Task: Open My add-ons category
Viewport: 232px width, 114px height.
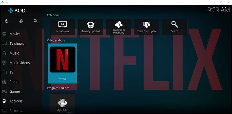Action: coord(63,27)
